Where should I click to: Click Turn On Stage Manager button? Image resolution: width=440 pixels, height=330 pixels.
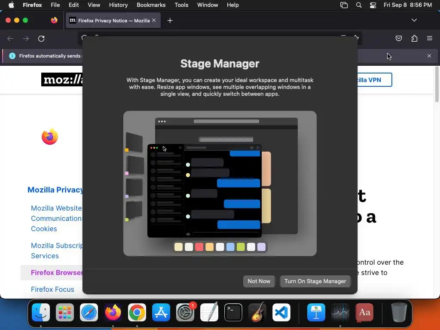(315, 281)
